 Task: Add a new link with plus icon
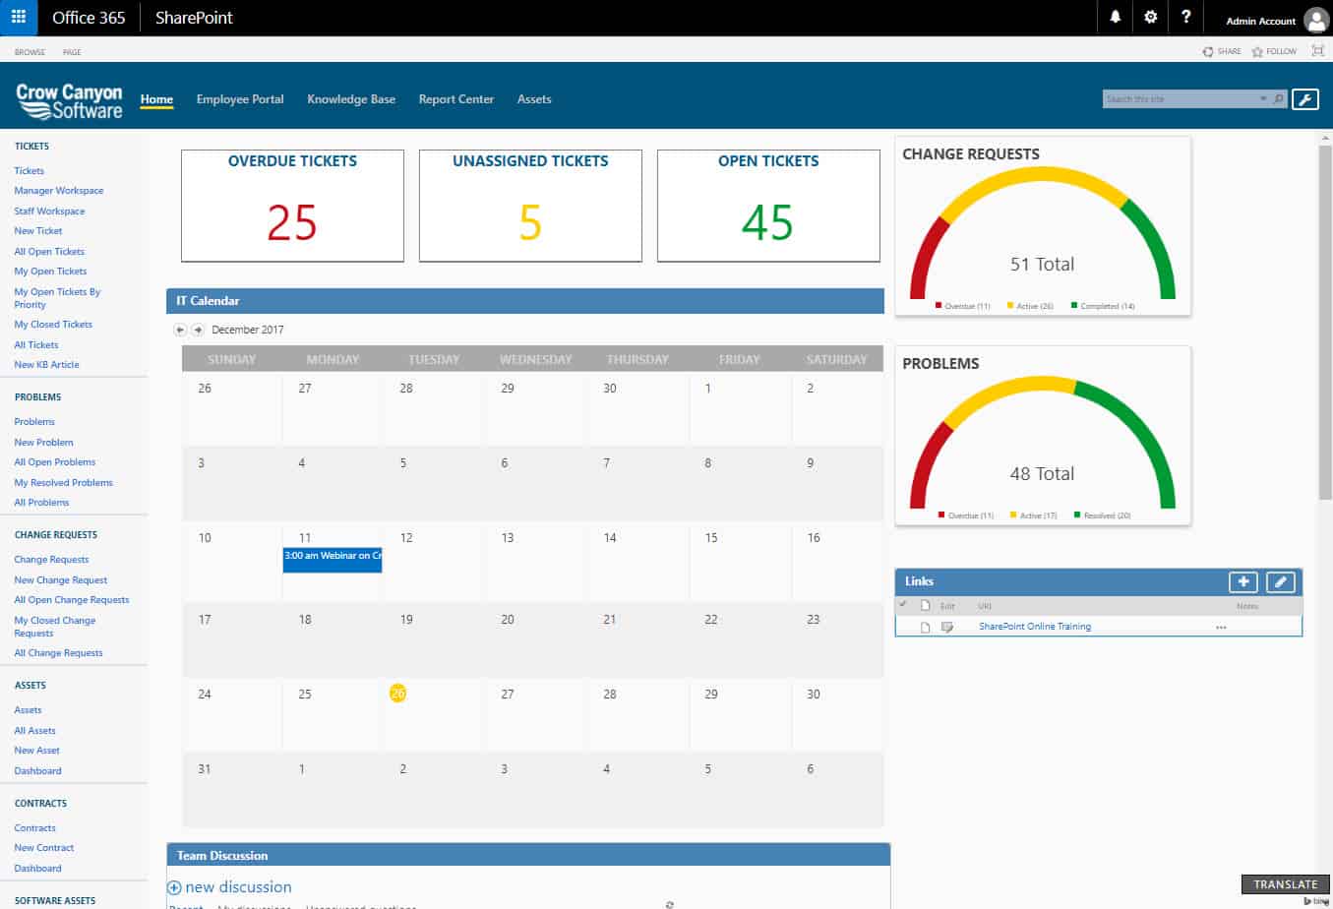[x=1243, y=581]
